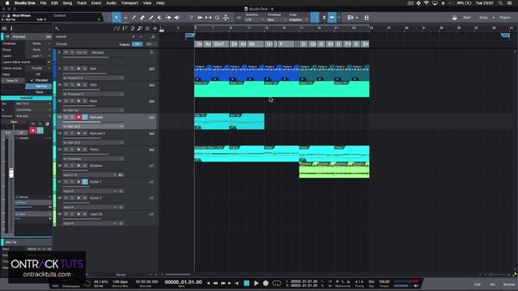Mute the Piano track
The width and height of the screenshot is (518, 291).
(x=66, y=150)
